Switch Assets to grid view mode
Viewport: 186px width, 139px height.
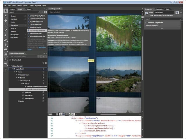pos(42,12)
